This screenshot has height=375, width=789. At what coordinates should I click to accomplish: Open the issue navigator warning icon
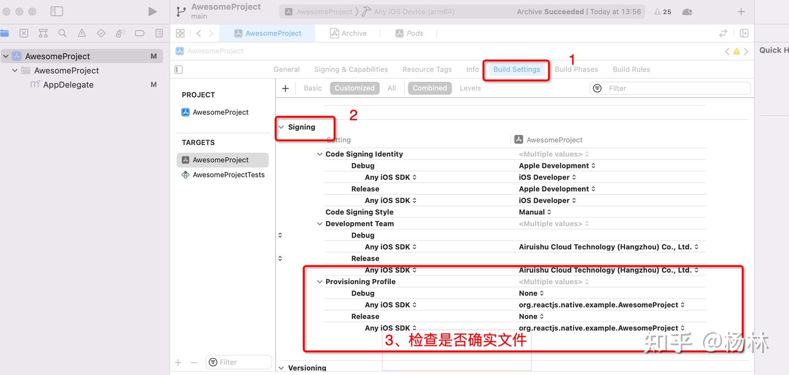tap(82, 33)
